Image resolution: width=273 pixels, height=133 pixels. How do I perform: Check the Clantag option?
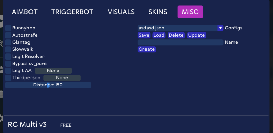coord(8,42)
